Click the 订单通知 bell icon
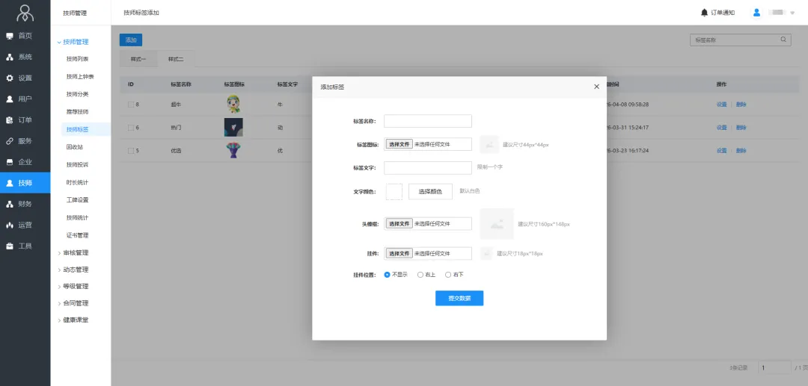Screen dimensions: 808x386 click(704, 13)
